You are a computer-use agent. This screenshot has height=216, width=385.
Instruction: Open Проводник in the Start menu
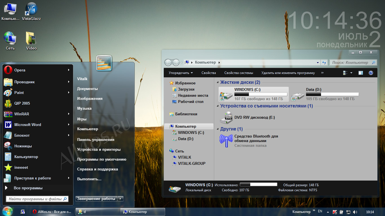(x=37, y=82)
